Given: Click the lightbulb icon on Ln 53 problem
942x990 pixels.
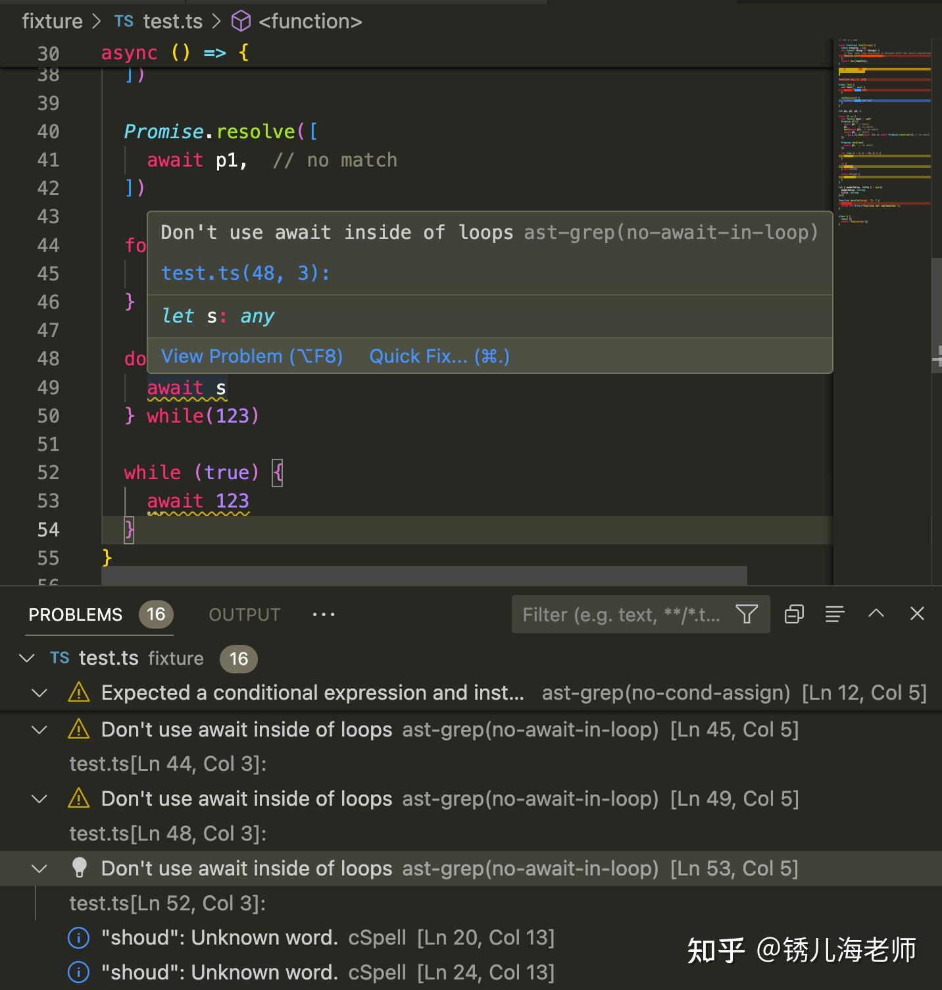Looking at the screenshot, I should (x=79, y=868).
